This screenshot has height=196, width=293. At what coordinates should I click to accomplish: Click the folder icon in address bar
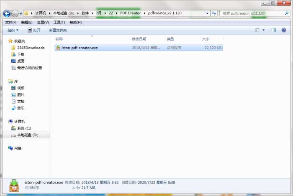pos(26,13)
